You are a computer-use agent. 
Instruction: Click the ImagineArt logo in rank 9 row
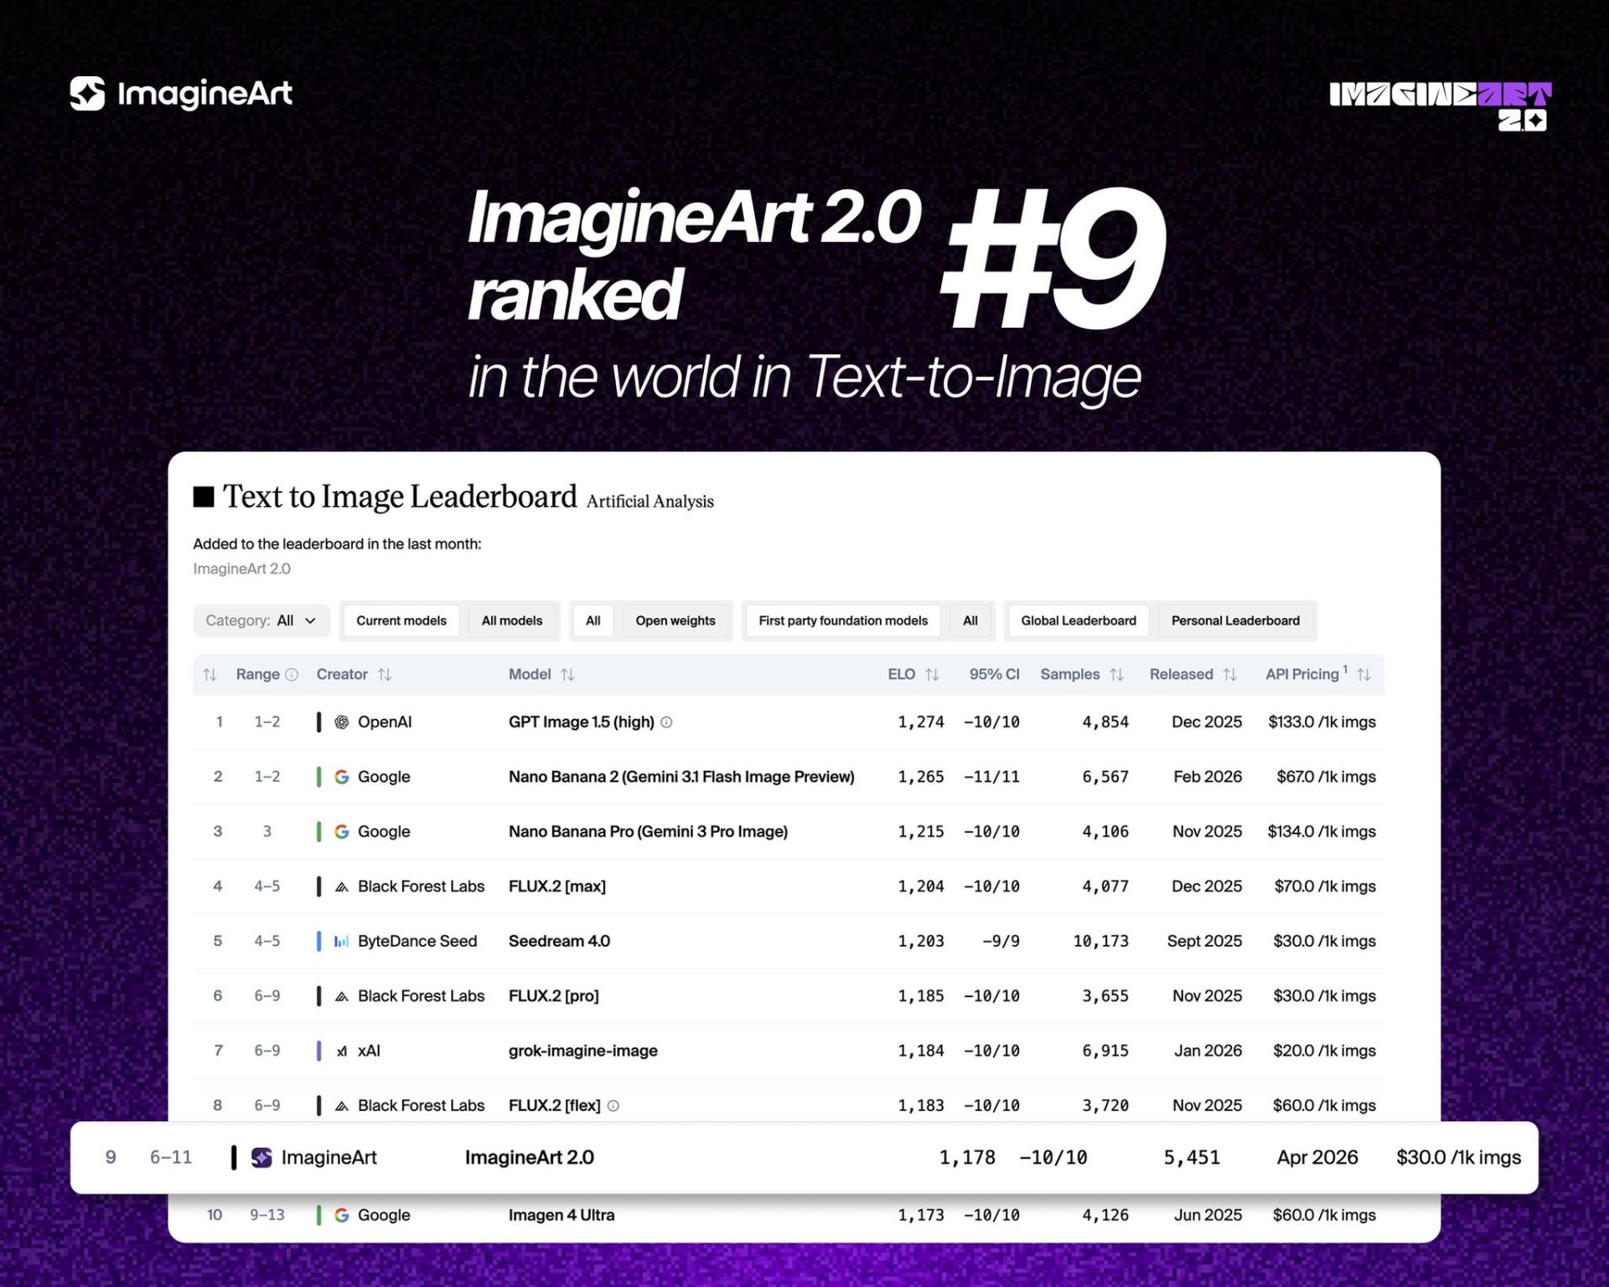pyautogui.click(x=261, y=1157)
